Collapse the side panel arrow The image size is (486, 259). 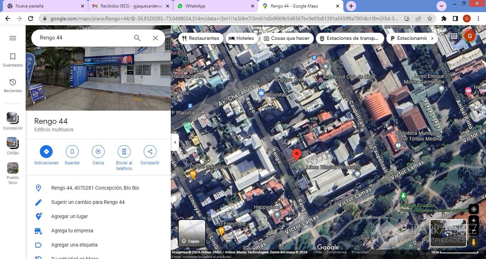point(175,142)
